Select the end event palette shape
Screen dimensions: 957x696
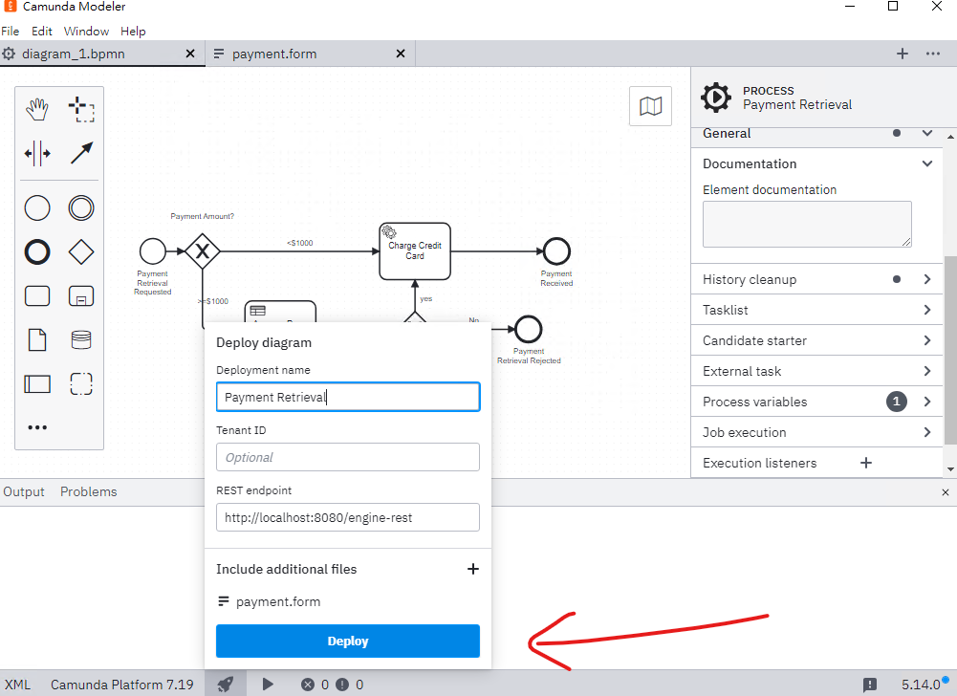37,252
